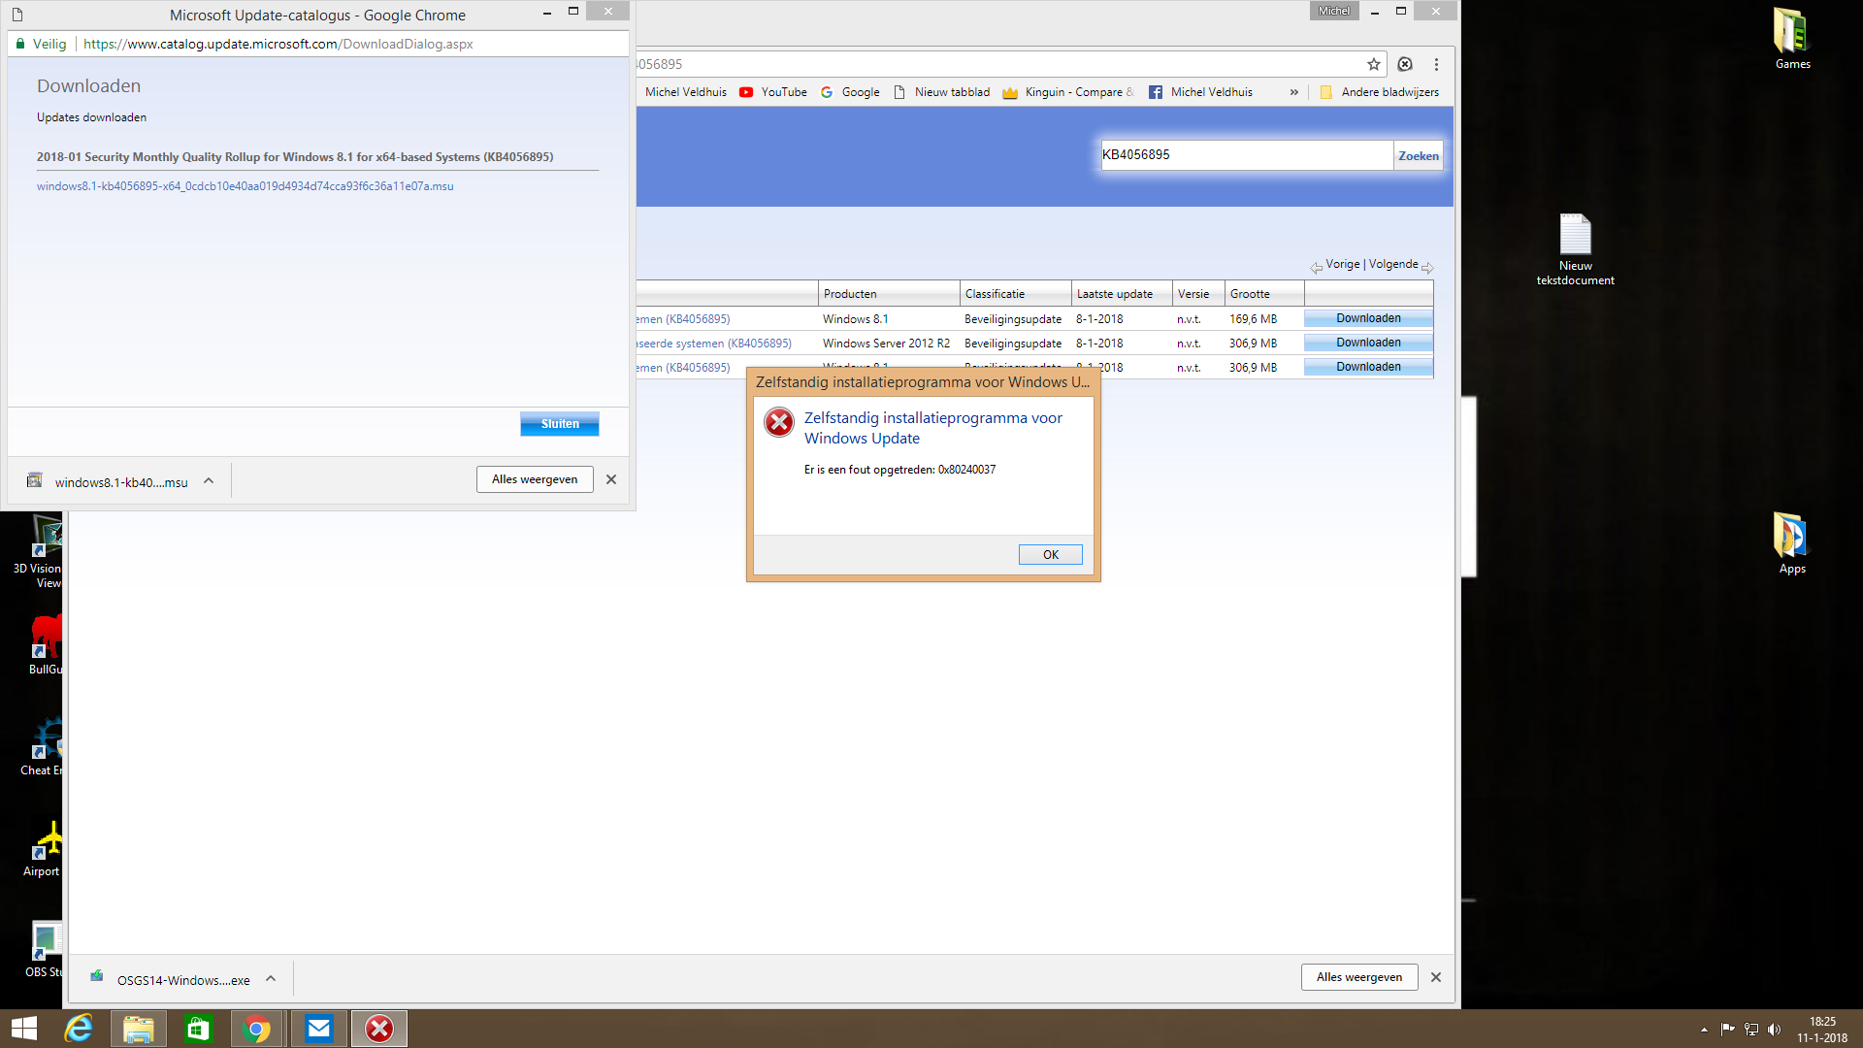Viewport: 1863px width, 1048px height.
Task: Click Downloaden for Windows Server 2012 R2
Action: 1368,342
